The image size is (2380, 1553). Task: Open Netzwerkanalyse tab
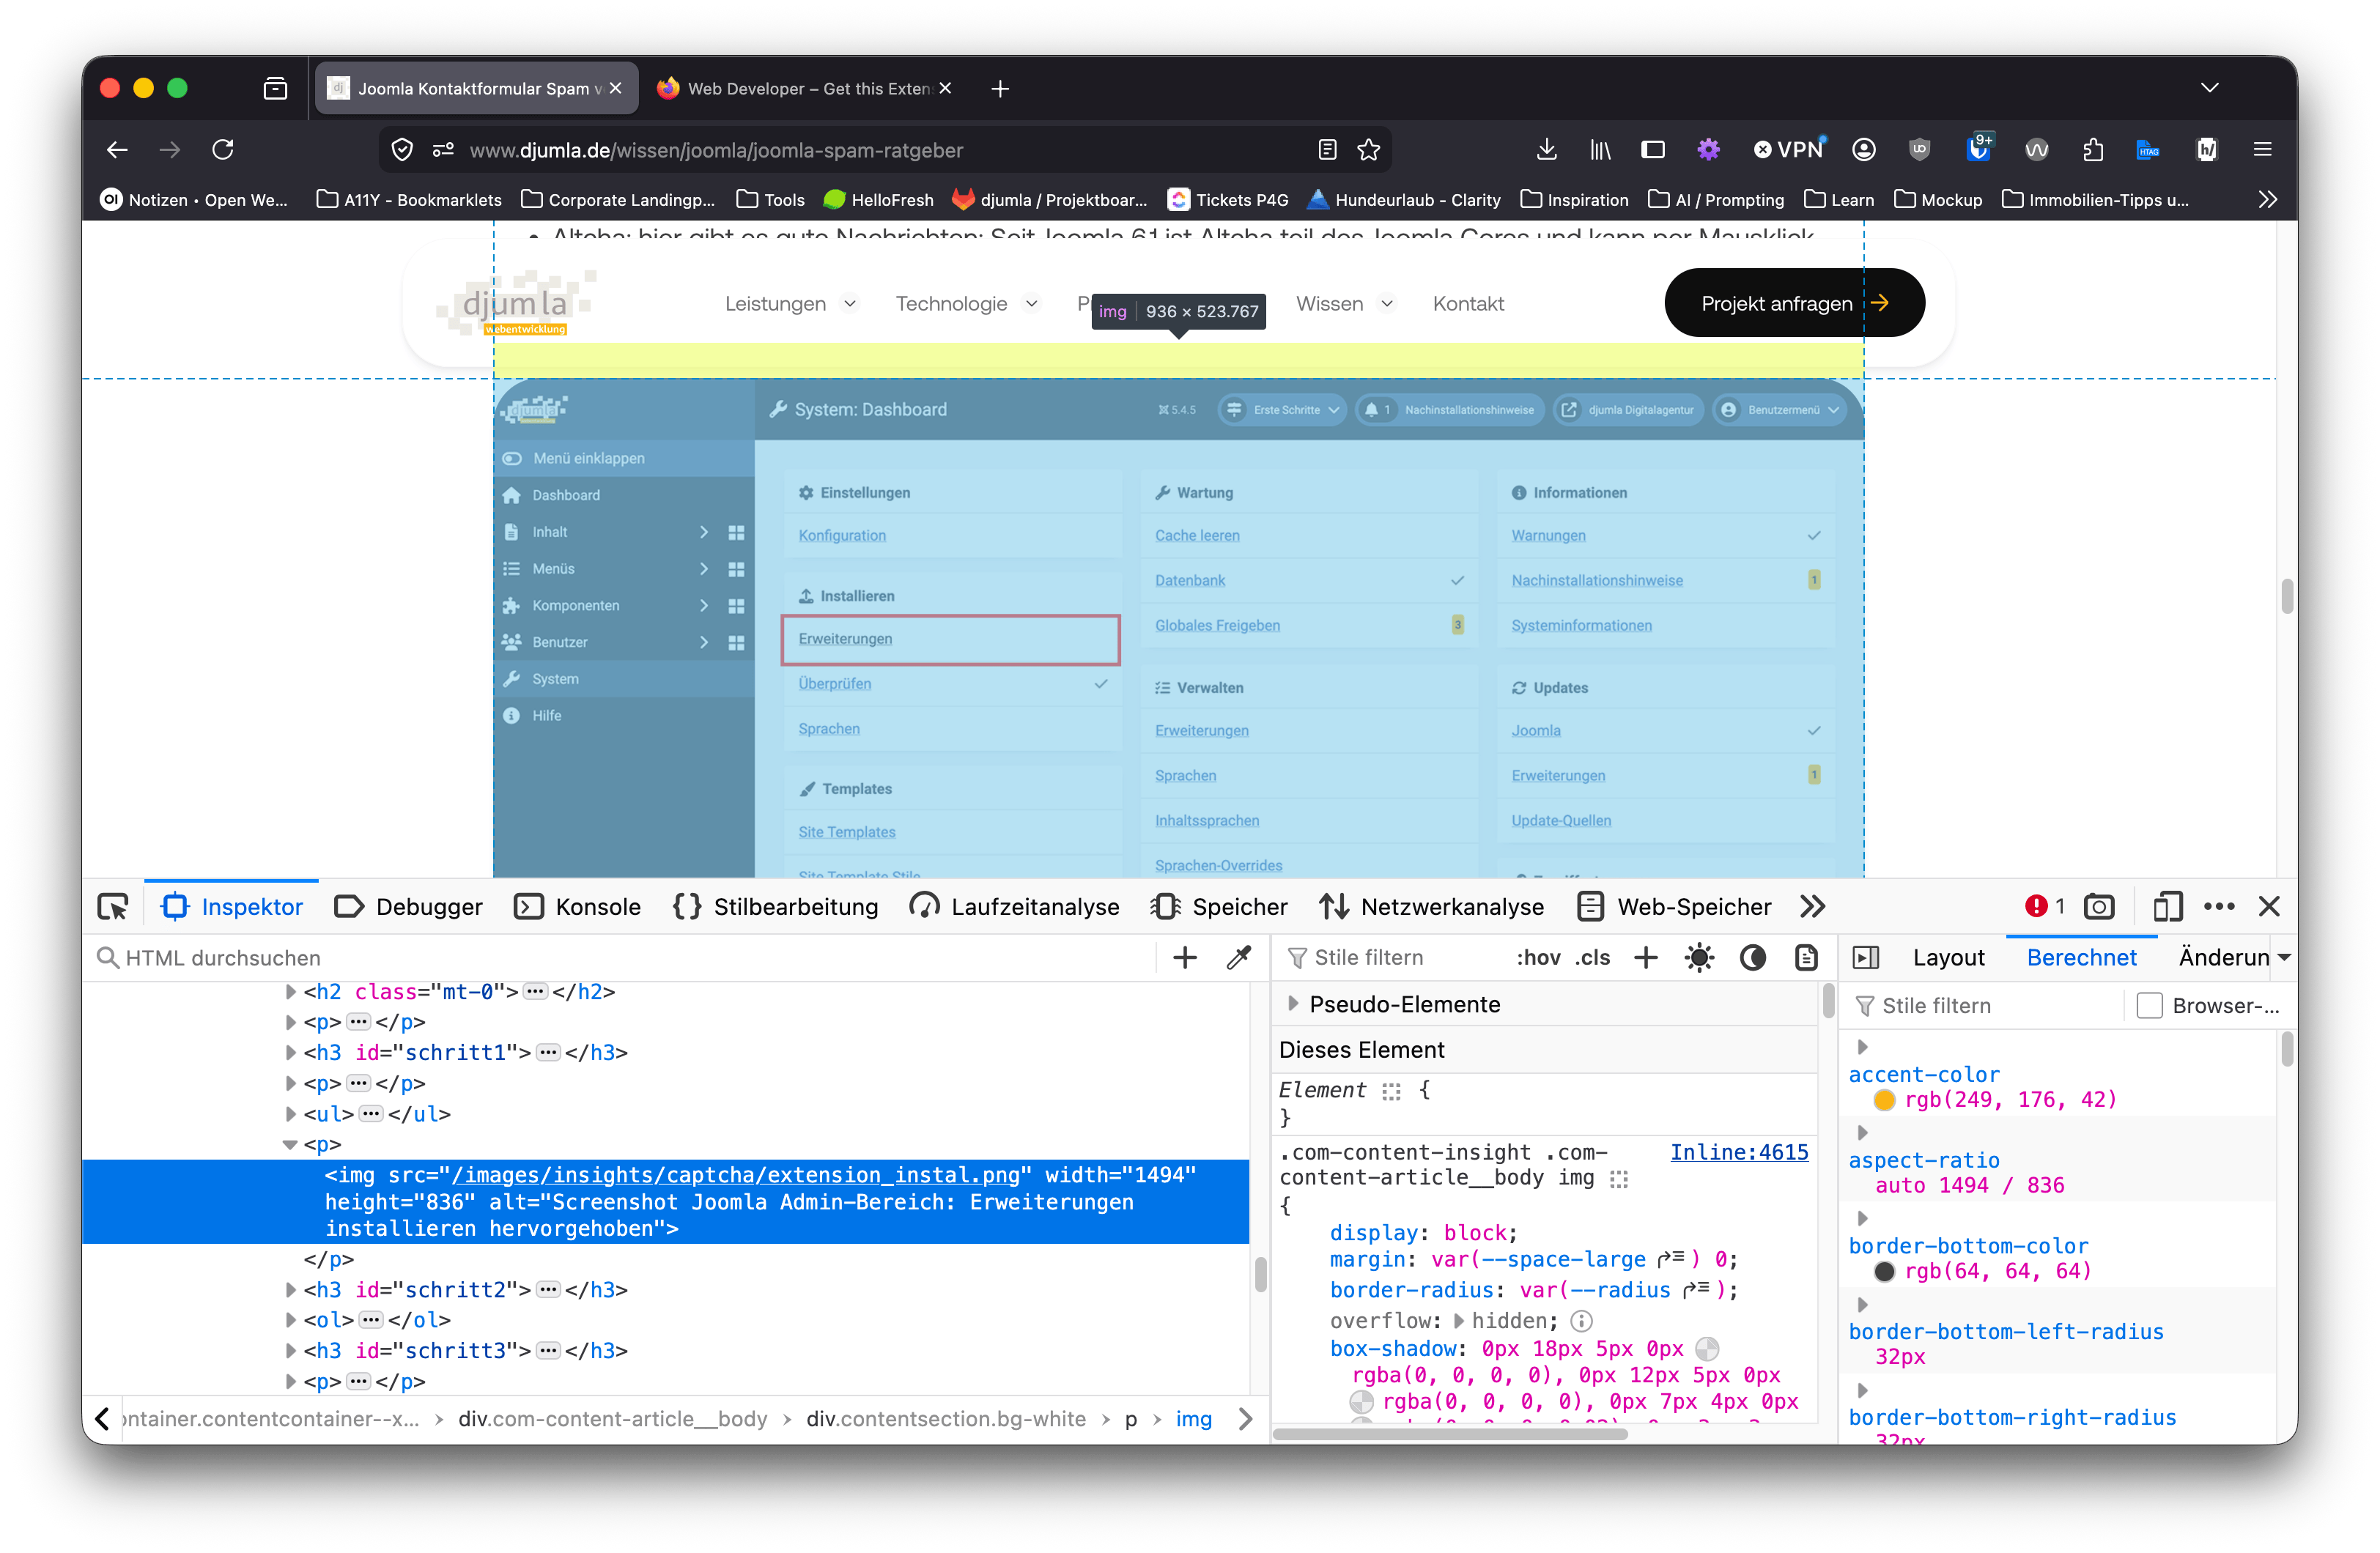[1430, 906]
